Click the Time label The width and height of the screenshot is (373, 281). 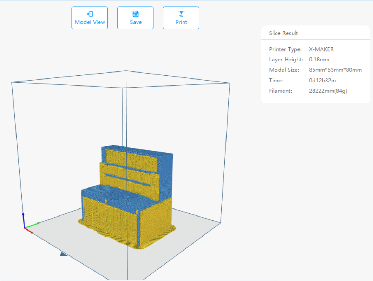click(x=276, y=81)
